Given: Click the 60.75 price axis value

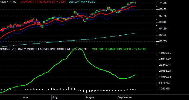Looking at the screenshot, I should (x=163, y=41).
